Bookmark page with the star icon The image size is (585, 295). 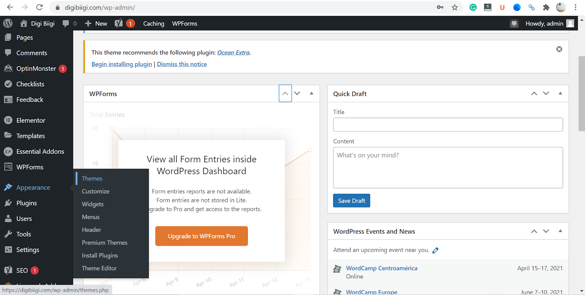(x=454, y=7)
